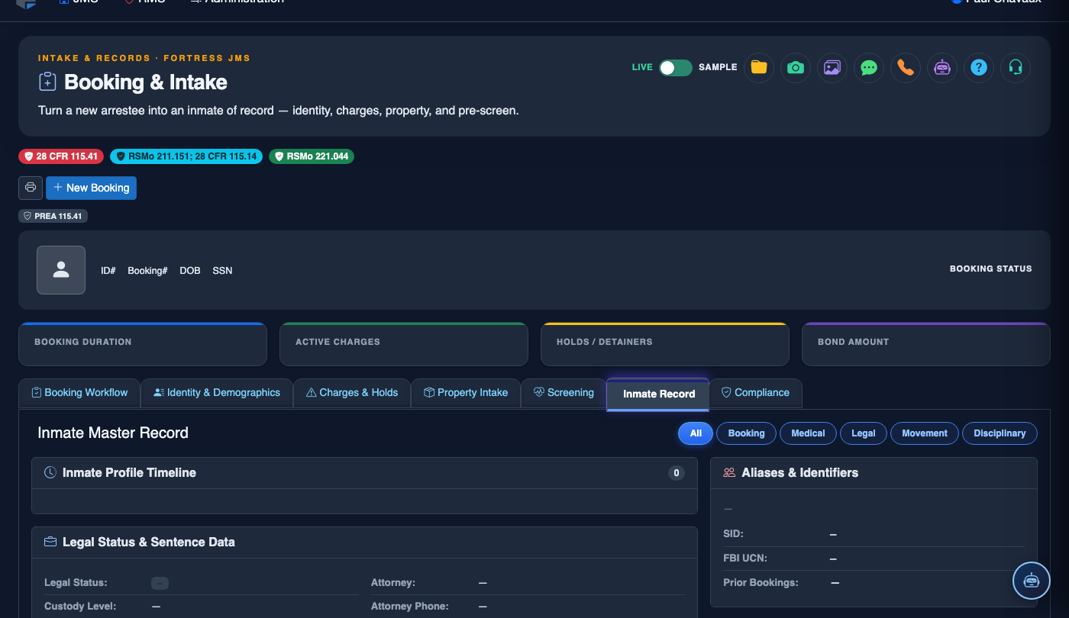Click the Booking Duration card
This screenshot has height=618, width=1069.
pyautogui.click(x=143, y=344)
